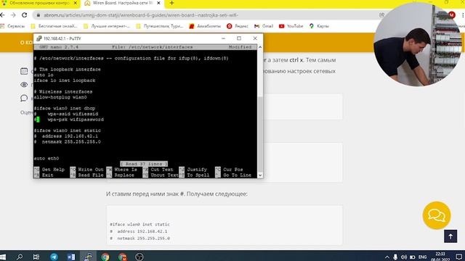Click the webcam overlay thumbnail
Viewport: 465px width, 261px height.
coord(418,44)
